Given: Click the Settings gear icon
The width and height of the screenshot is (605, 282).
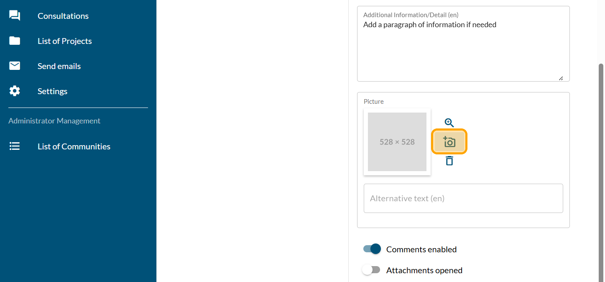Looking at the screenshot, I should 15,91.
